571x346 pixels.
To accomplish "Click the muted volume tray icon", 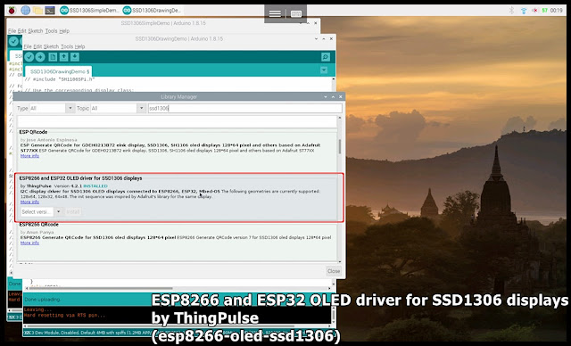I will click(x=534, y=11).
